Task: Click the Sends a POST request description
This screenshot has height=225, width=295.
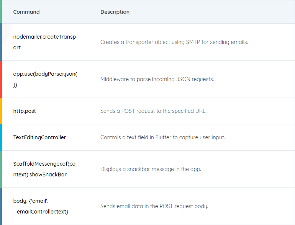Action: (153, 111)
